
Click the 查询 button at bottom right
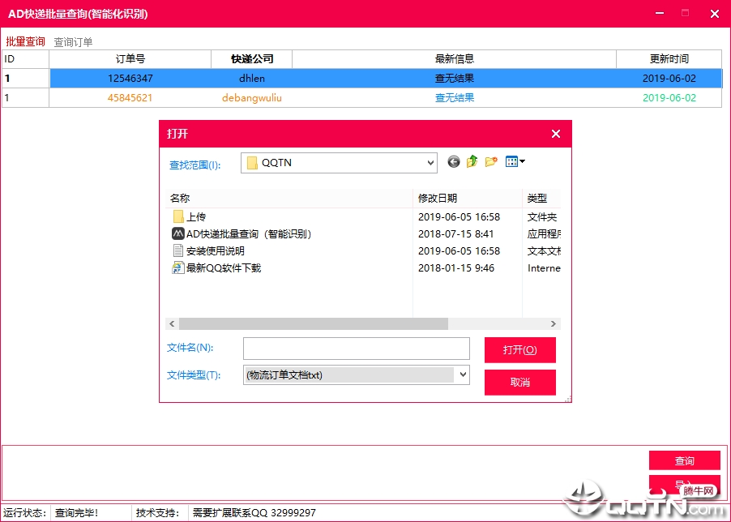pyautogui.click(x=684, y=460)
